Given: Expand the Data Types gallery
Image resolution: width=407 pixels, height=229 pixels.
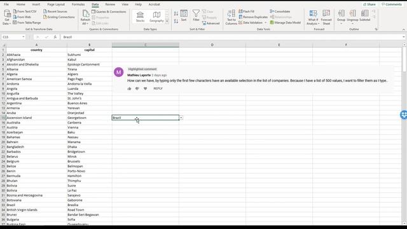Looking at the screenshot, I should [167, 22].
